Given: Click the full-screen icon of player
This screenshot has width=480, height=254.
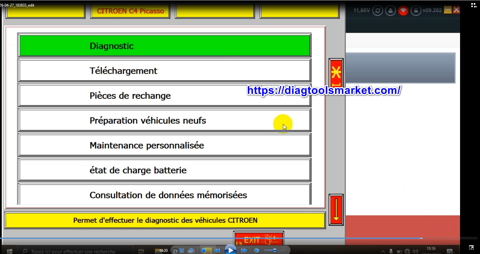Looking at the screenshot, I should coord(471,248).
